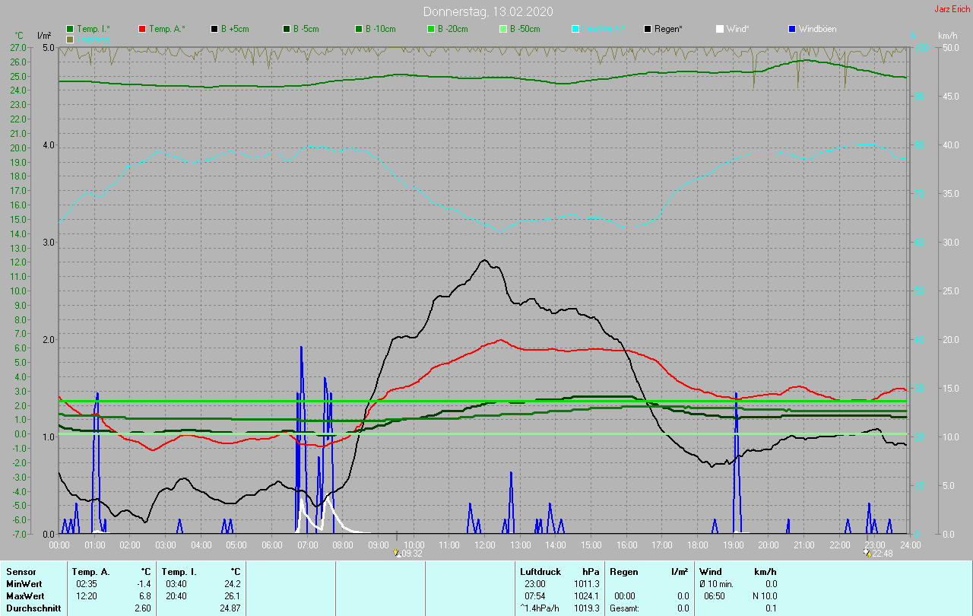Toggle the B -5cm legend entry

[306, 29]
